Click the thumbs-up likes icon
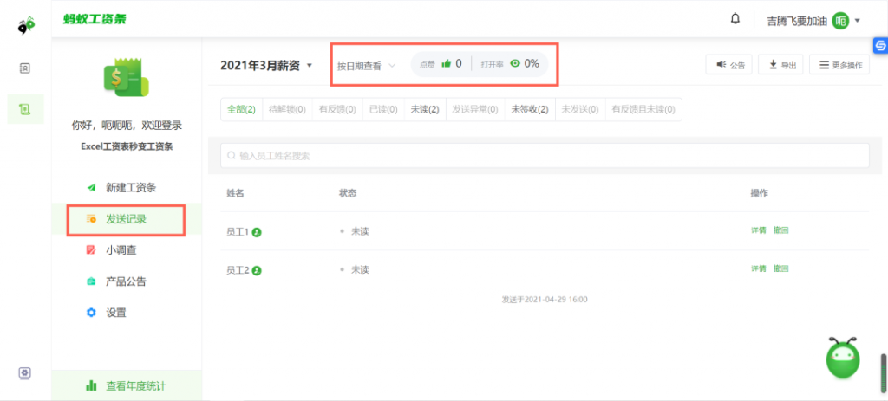Viewport: 888px width, 401px height. pos(447,63)
